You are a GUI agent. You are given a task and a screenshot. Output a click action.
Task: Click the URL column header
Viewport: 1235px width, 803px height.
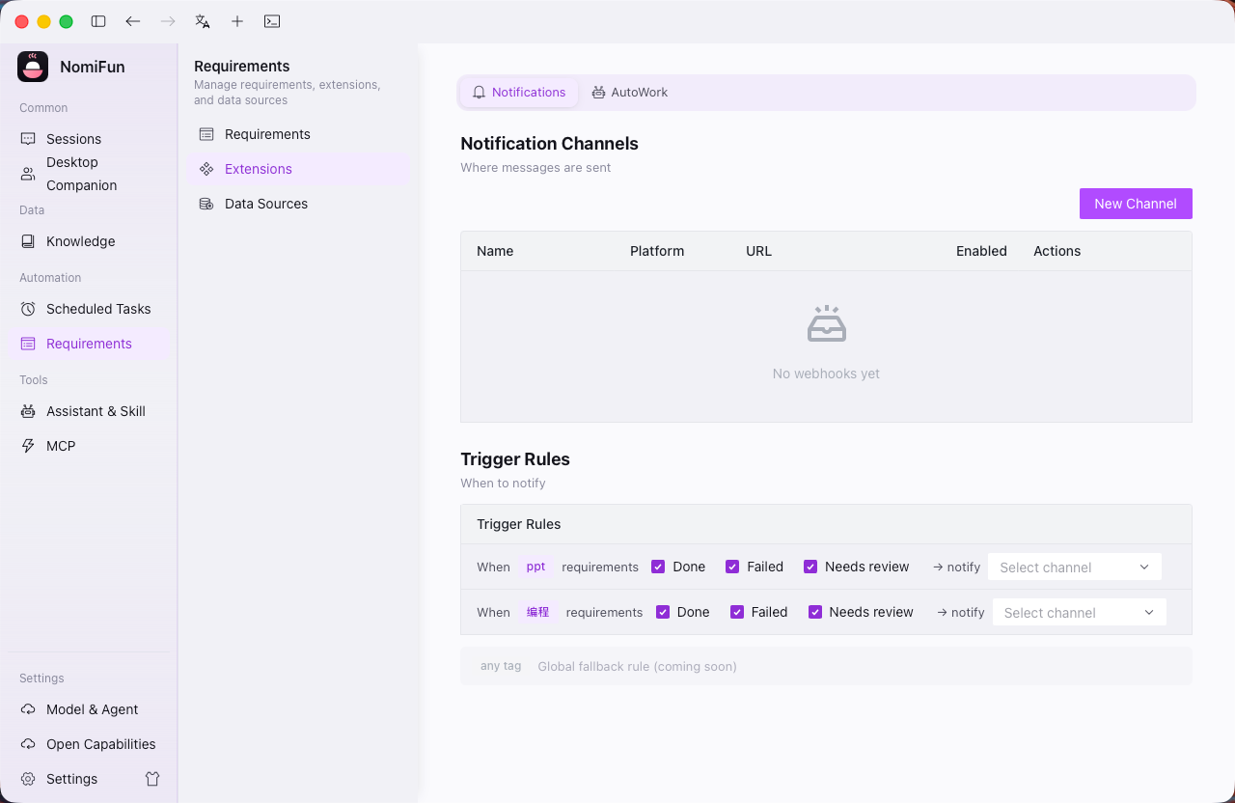[x=758, y=251]
